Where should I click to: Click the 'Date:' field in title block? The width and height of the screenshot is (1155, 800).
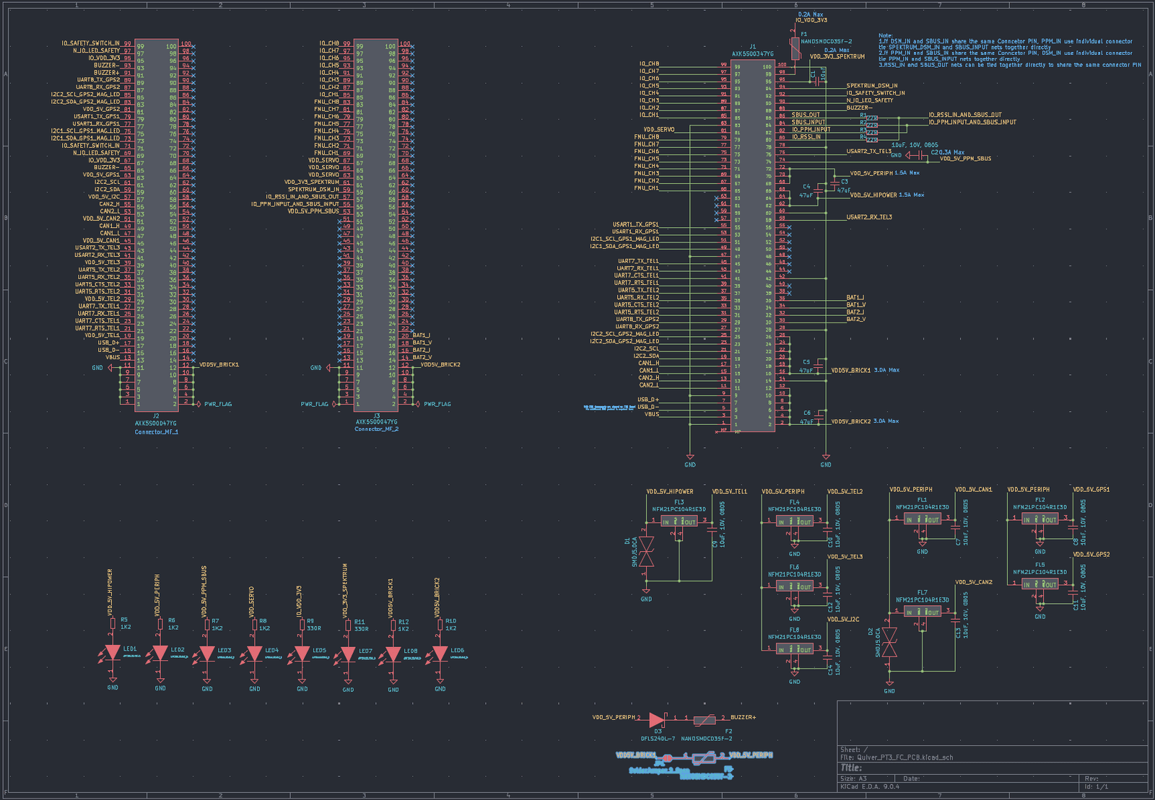tap(911, 778)
